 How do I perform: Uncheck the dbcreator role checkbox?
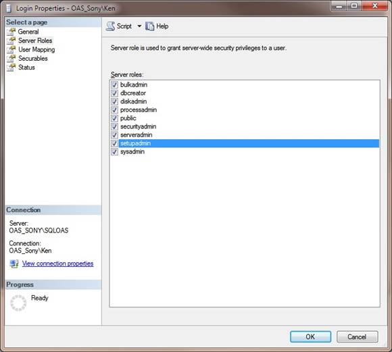114,93
